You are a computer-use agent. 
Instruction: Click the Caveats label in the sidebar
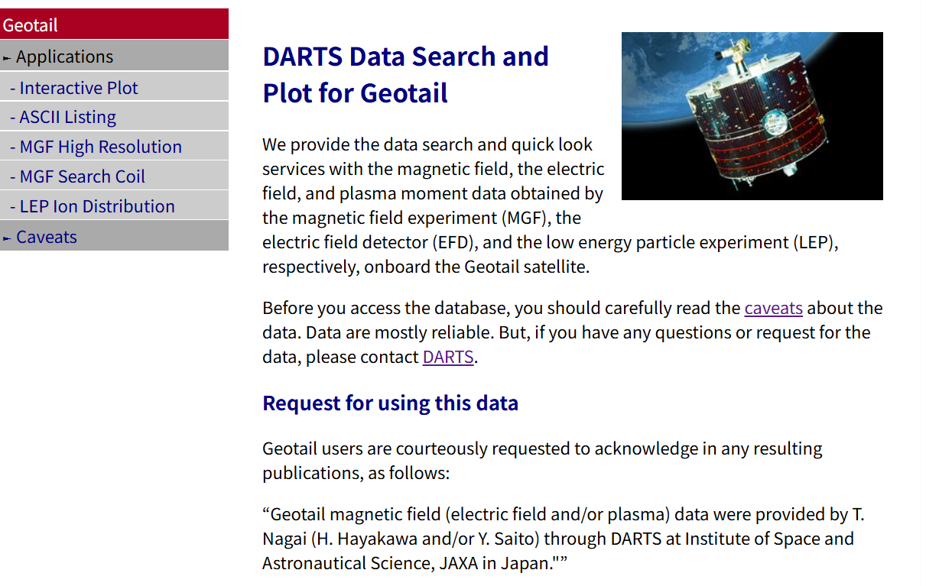[x=47, y=237]
